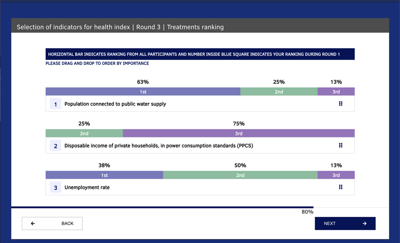Click the dark blue instruction banner about horizontal bar
400x243 pixels.
tap(200, 54)
